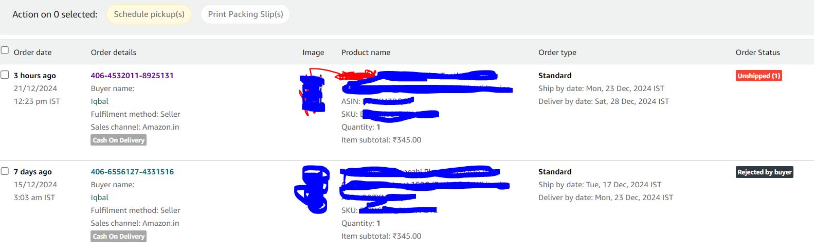The image size is (814, 251).
Task: Click the Cash On Delivery badge on first order
Action: pos(119,140)
